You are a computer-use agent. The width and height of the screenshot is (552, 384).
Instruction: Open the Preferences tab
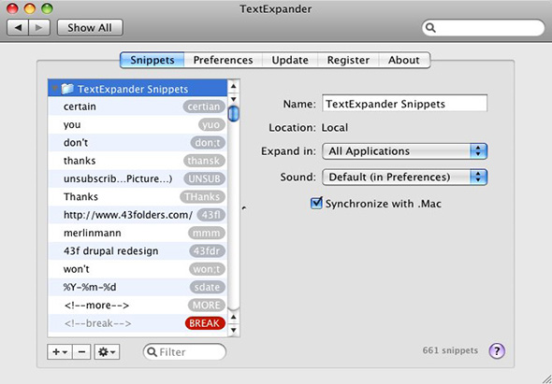[223, 60]
